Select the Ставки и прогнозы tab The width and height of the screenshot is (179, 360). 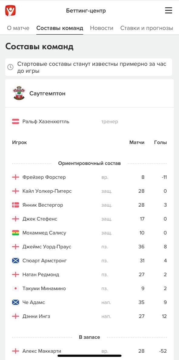click(x=147, y=28)
